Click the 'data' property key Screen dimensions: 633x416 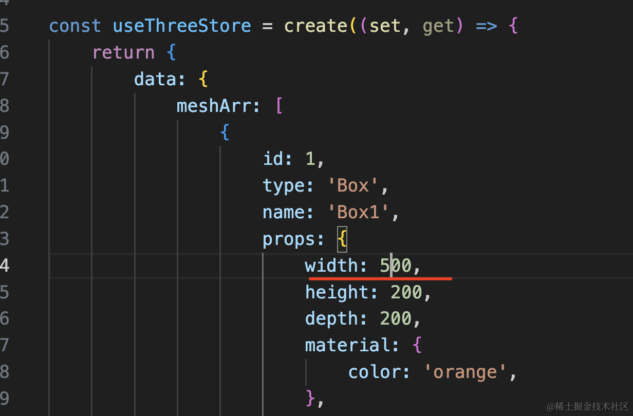155,79
